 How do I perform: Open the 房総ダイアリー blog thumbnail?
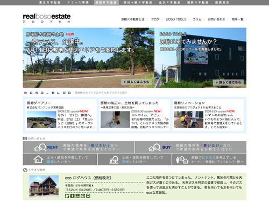pos(41,120)
